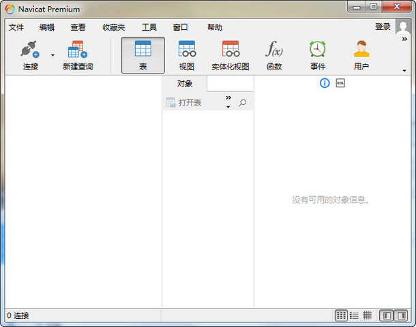Select the 函数 (Function) fx icon
The width and height of the screenshot is (416, 327).
point(274,55)
